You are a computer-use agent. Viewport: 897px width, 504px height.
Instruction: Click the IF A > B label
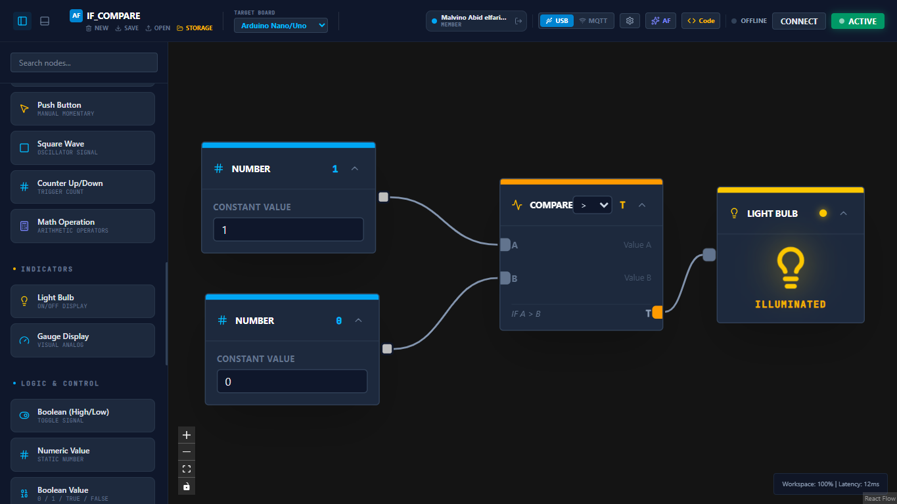[x=526, y=314]
